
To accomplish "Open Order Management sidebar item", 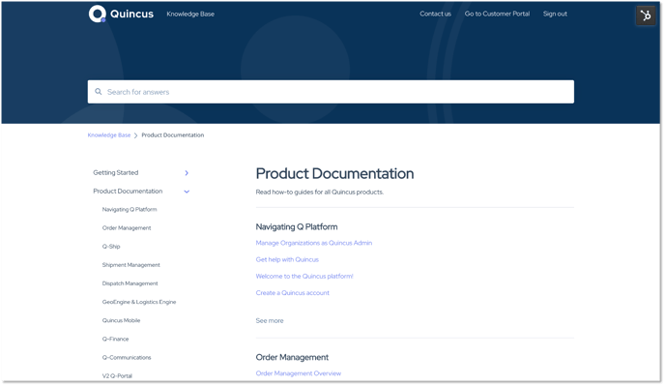I will coord(127,228).
